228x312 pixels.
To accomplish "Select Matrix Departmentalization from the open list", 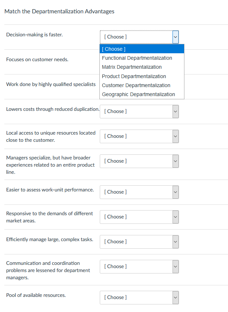I will [131, 67].
